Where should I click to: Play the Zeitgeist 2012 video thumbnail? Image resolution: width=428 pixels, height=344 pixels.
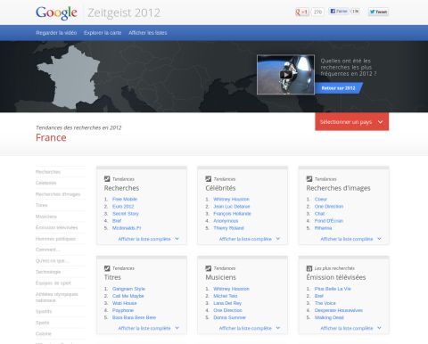point(285,75)
